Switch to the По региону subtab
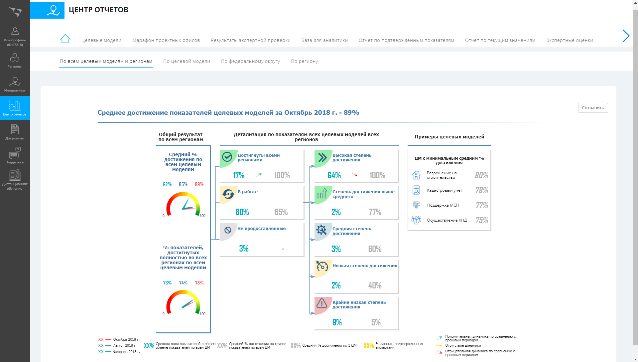 pyautogui.click(x=304, y=61)
